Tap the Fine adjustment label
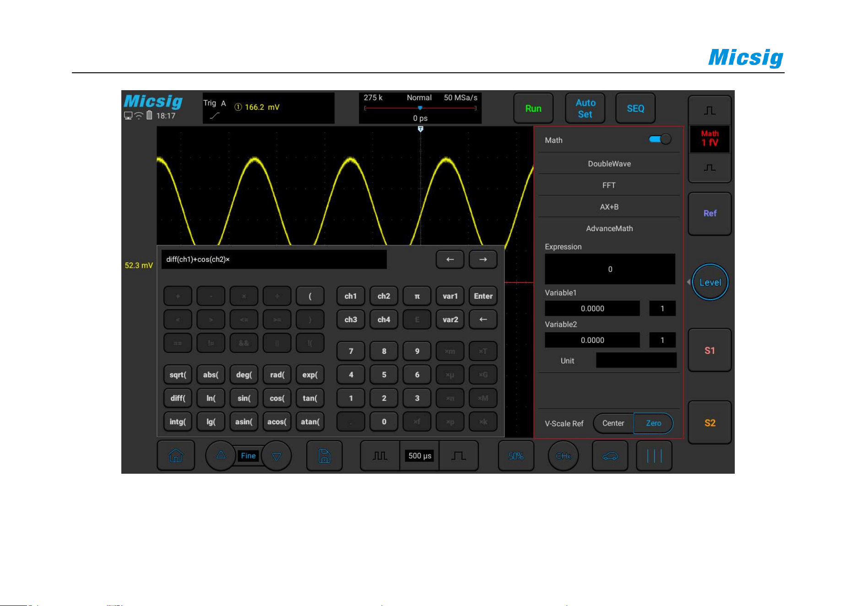This screenshot has height=606, width=857. coord(248,456)
